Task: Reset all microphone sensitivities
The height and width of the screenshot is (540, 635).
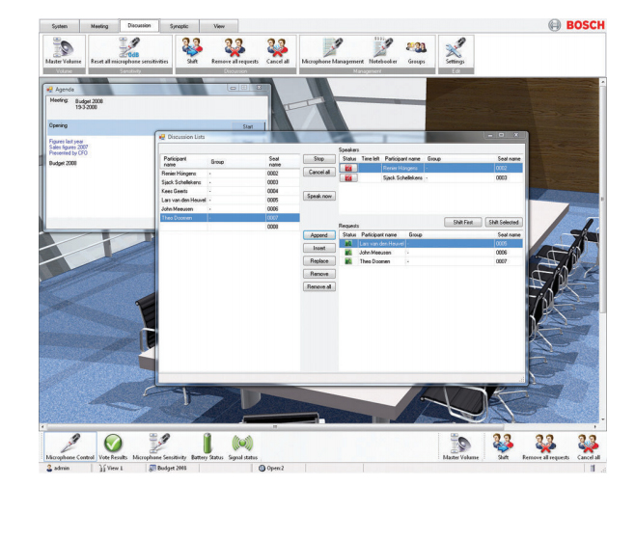Action: pos(127,48)
